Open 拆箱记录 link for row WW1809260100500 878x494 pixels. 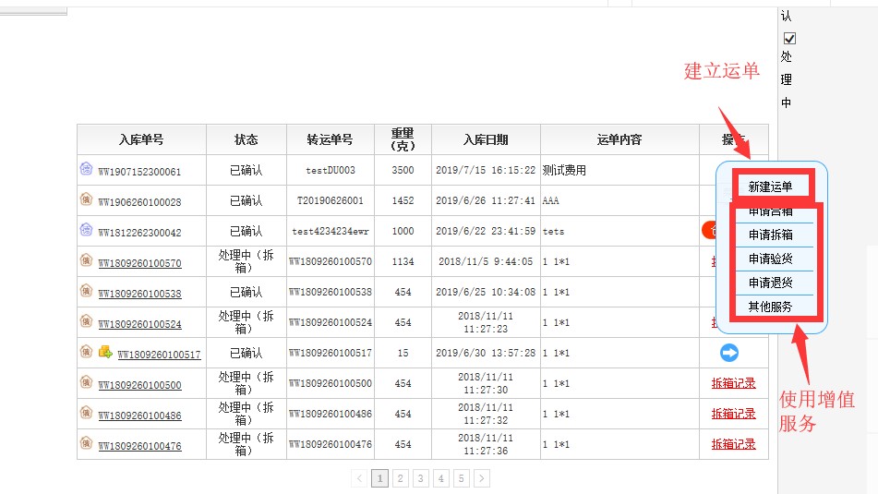734,383
